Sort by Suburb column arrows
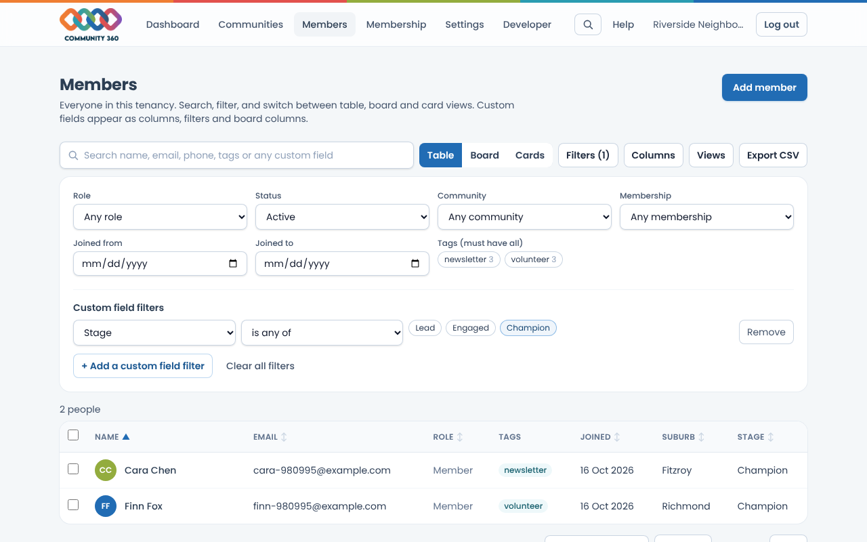The height and width of the screenshot is (542, 867). [x=702, y=437]
